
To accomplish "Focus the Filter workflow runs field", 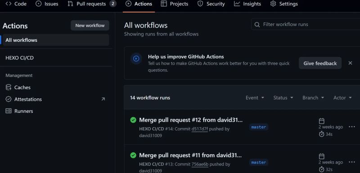I will click(306, 24).
